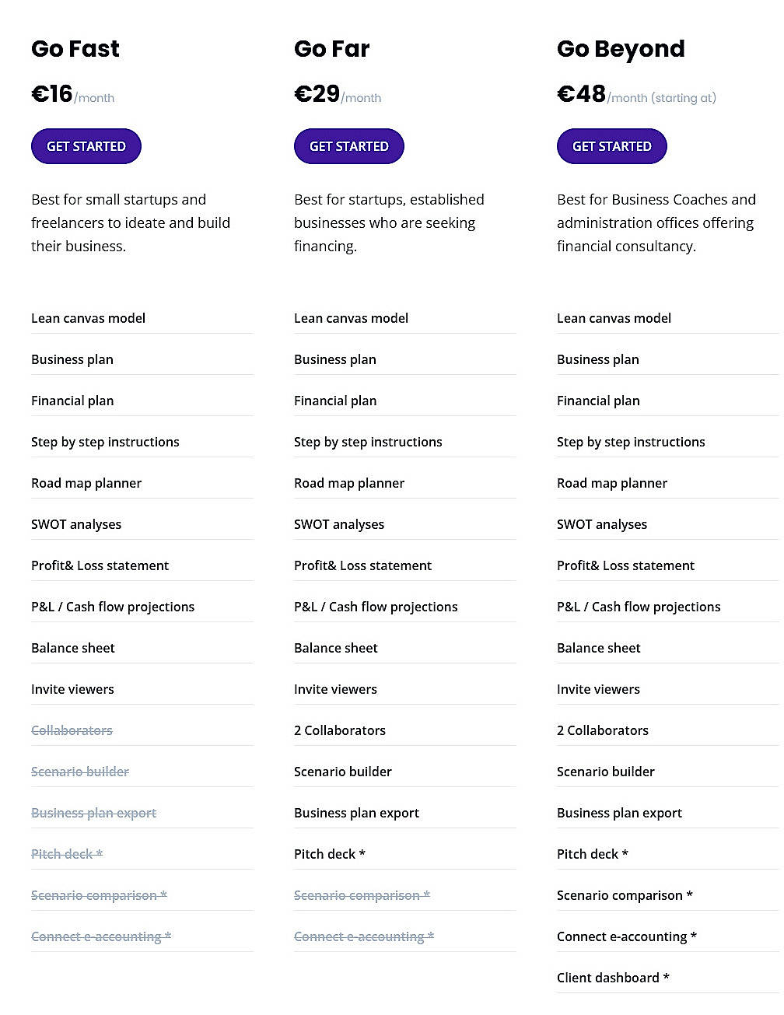The width and height of the screenshot is (784, 1015).
Task: Click the €29 per month price
Action: pyautogui.click(x=316, y=93)
